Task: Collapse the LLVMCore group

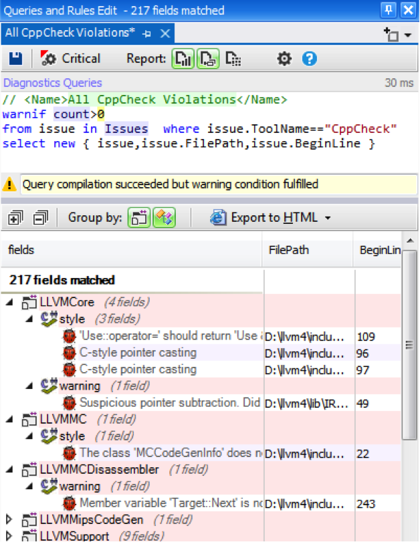Action: (x=9, y=303)
